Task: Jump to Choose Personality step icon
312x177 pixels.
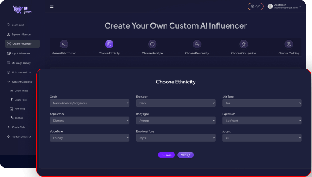Action: pyautogui.click(x=197, y=44)
